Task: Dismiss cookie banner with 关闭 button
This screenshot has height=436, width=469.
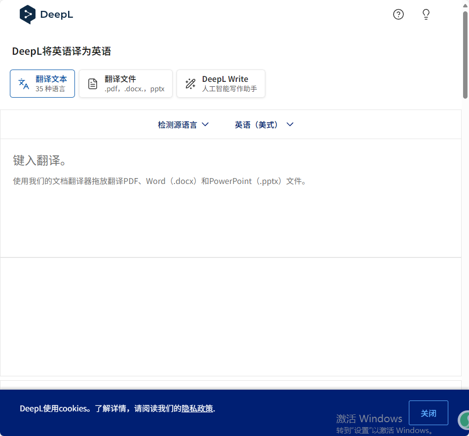Action: click(x=429, y=413)
